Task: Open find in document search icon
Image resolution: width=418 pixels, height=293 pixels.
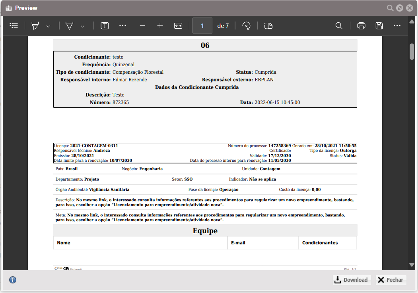Action: (339, 26)
